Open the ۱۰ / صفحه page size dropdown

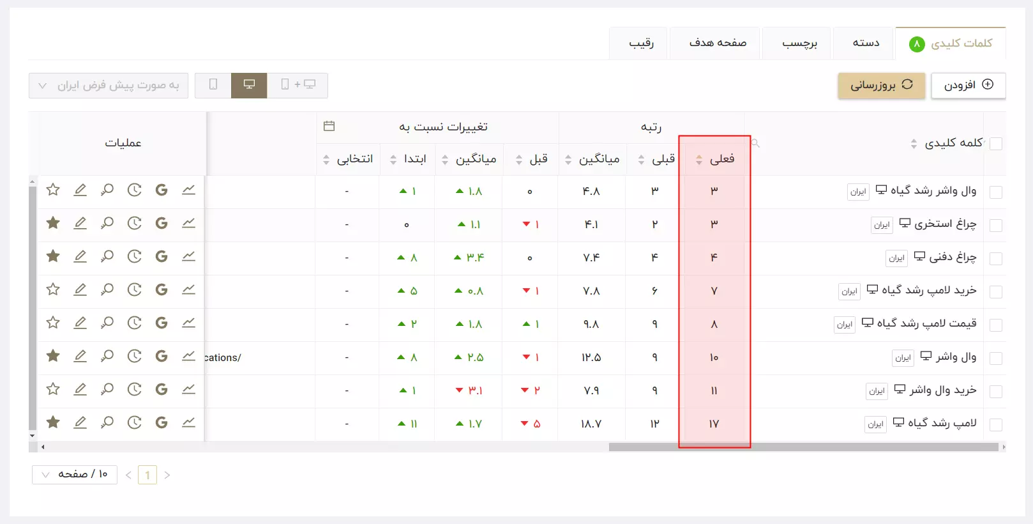point(75,474)
